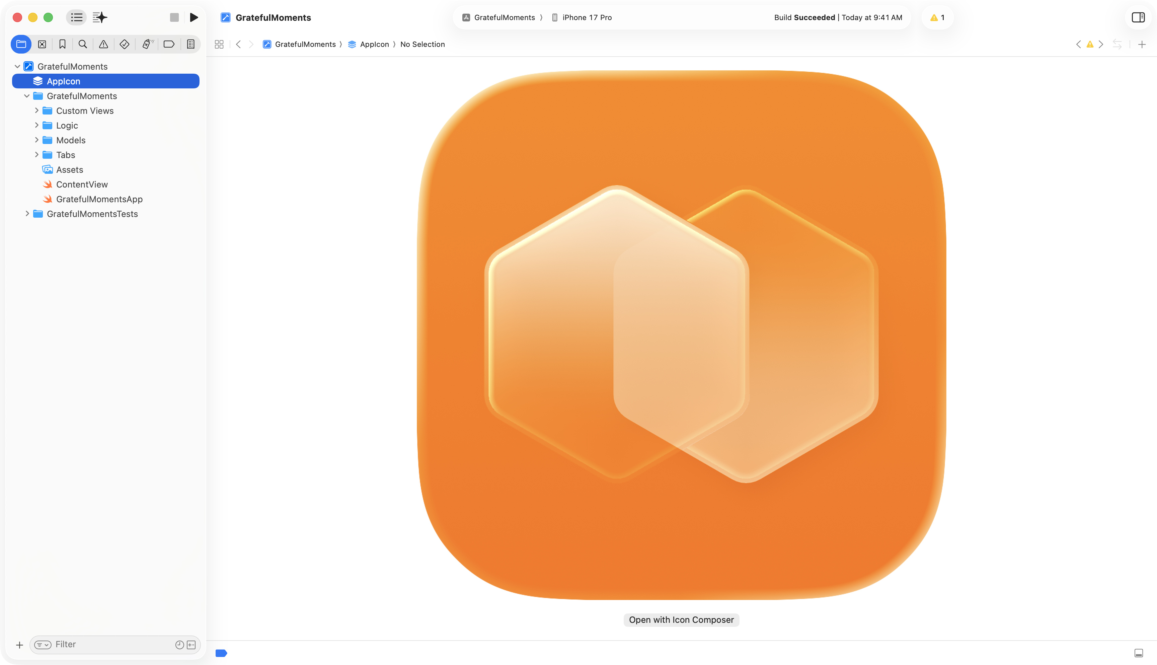Screen dimensions: 1157x665
Task: Open the Find navigator
Action: (83, 44)
